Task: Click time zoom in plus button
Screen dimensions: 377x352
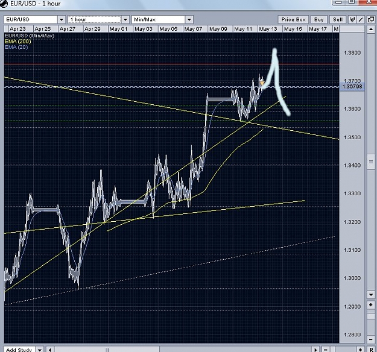Action: [360, 350]
